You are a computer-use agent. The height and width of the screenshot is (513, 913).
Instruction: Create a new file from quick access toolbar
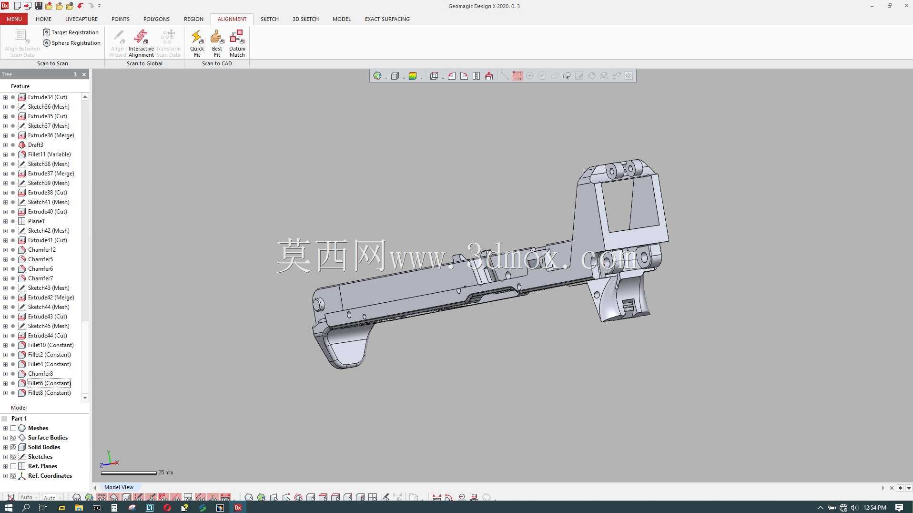pyautogui.click(x=17, y=6)
